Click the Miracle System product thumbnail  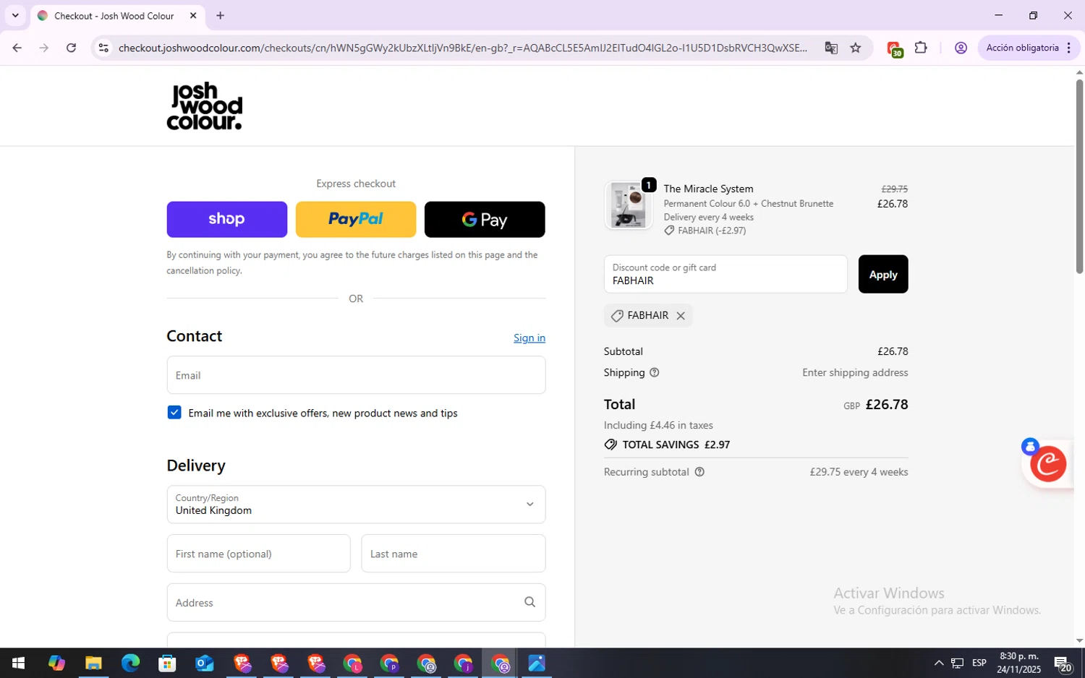coord(628,205)
